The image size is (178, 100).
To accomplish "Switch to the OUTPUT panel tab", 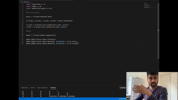I will (32, 88).
